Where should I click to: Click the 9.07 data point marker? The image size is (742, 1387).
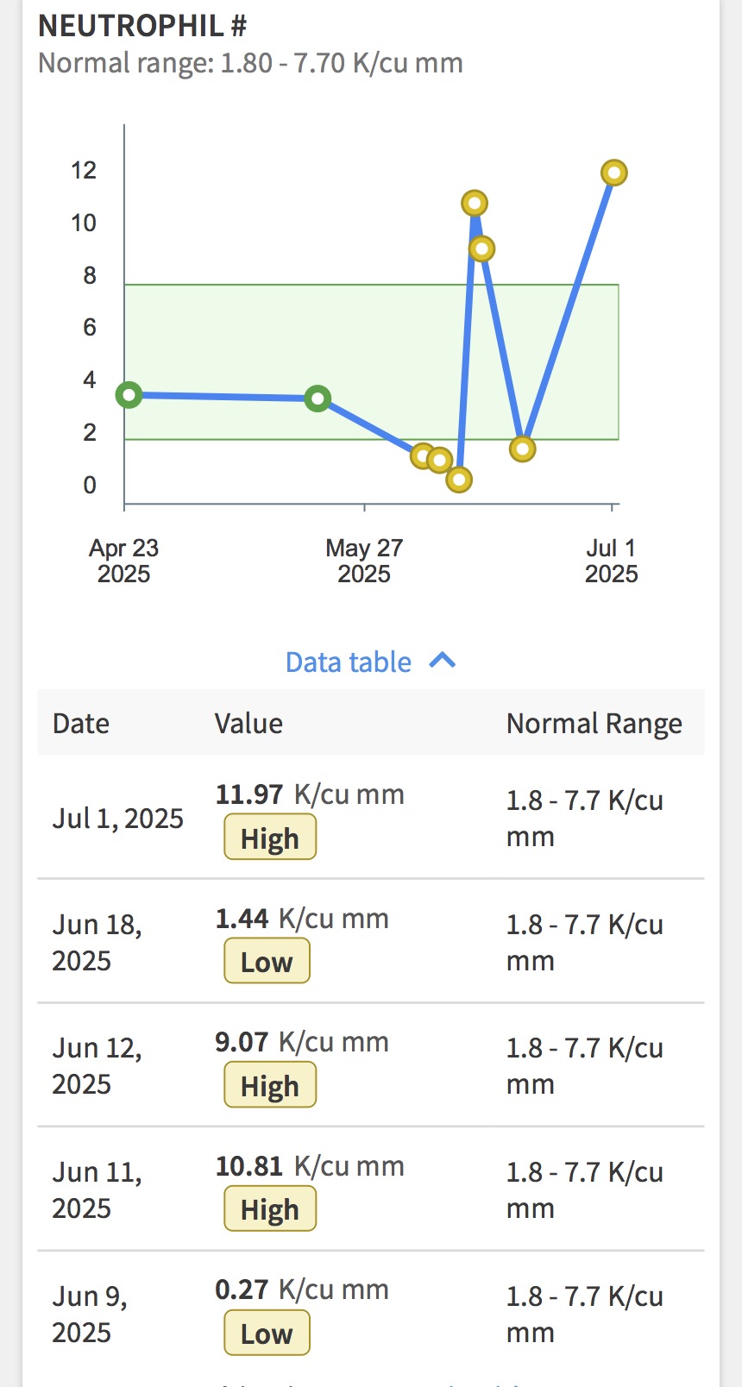(481, 249)
